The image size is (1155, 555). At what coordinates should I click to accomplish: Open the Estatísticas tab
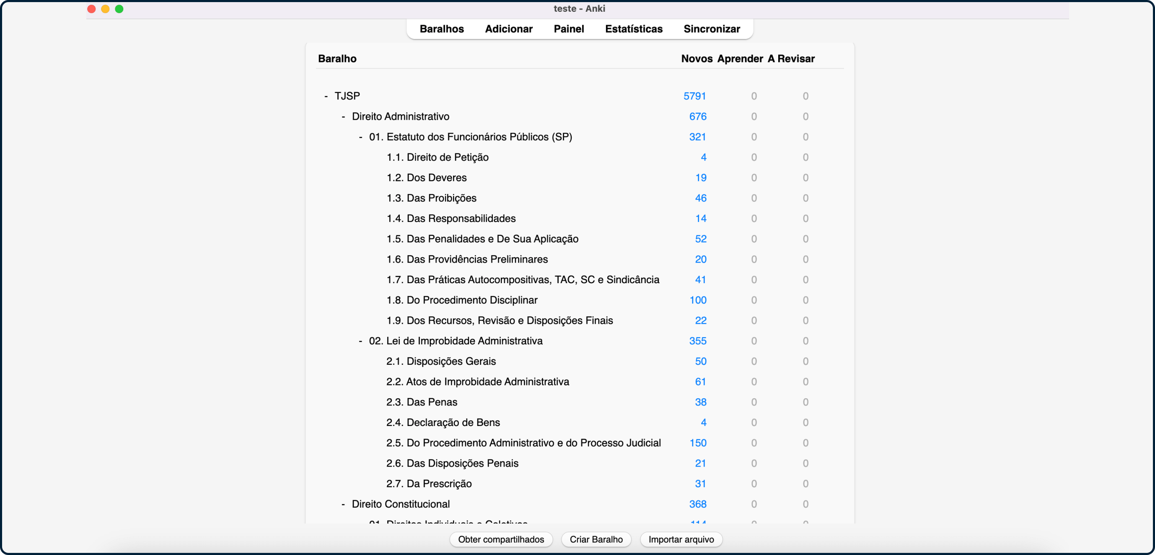pyautogui.click(x=634, y=28)
